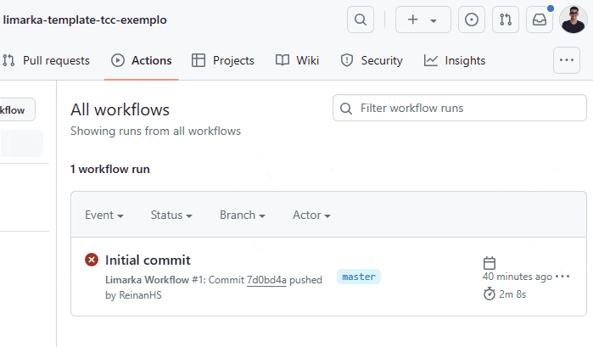The image size is (593, 347).
Task: Expand the Branch filter dropdown
Action: click(x=243, y=215)
